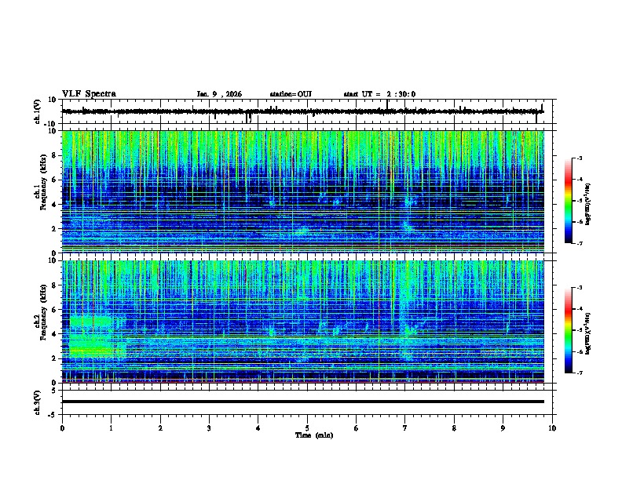622x480 pixels.
Task: Click the "station=OUI" label
Action: coord(291,94)
